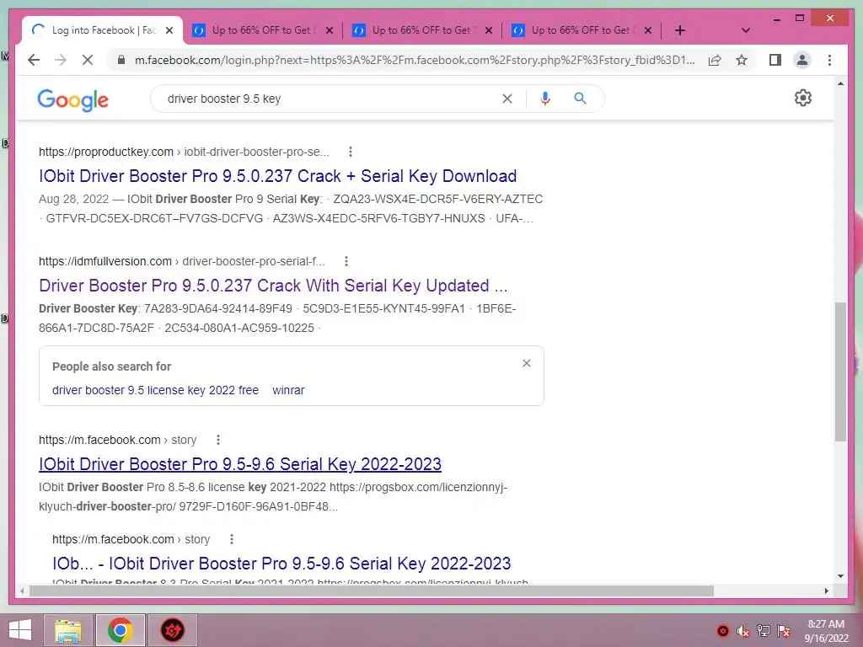Open the Chrome profile avatar
This screenshot has width=863, height=647.
802,60
